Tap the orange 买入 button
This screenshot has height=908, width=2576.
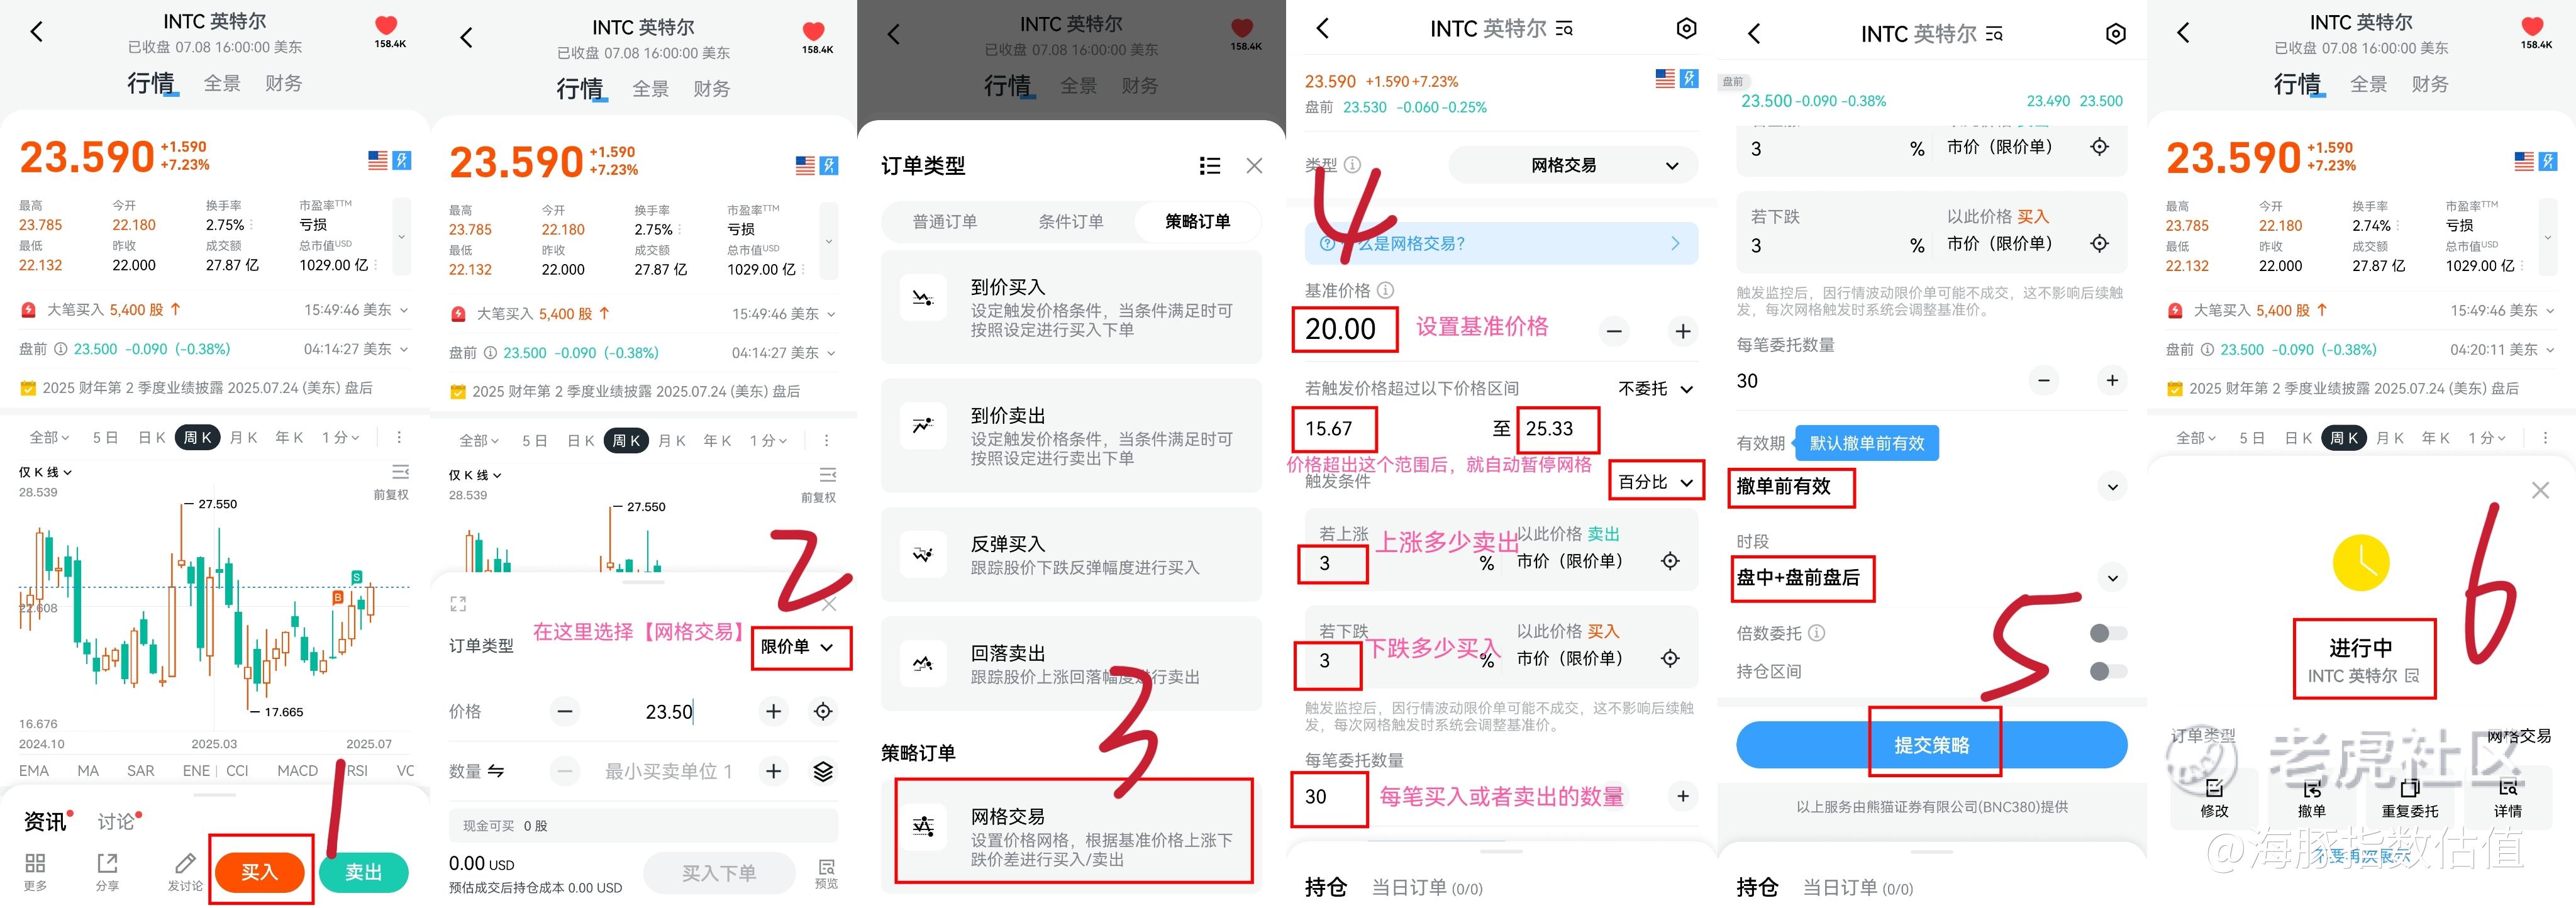(x=259, y=872)
